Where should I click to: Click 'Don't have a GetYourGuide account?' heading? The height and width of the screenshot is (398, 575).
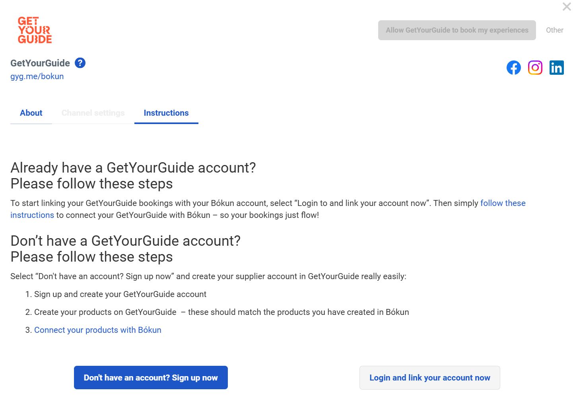pyautogui.click(x=126, y=241)
